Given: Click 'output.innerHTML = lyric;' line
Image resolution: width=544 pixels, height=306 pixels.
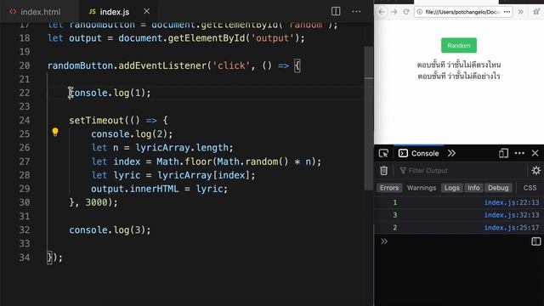Looking at the screenshot, I should (x=159, y=189).
